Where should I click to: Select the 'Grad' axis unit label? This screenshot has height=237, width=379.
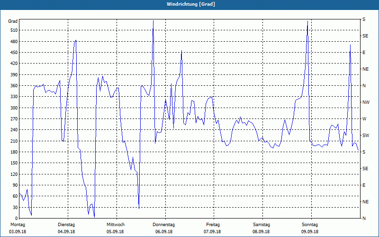coord(13,21)
